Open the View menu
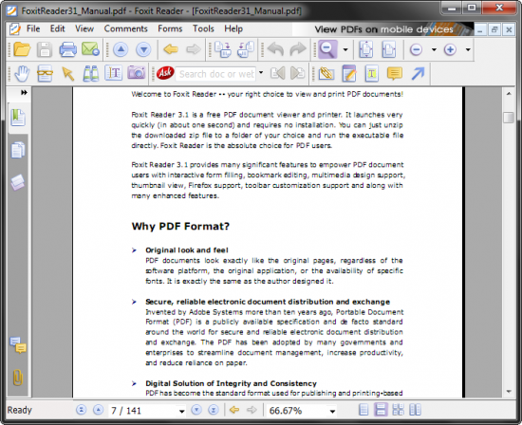The image size is (522, 425). [84, 29]
